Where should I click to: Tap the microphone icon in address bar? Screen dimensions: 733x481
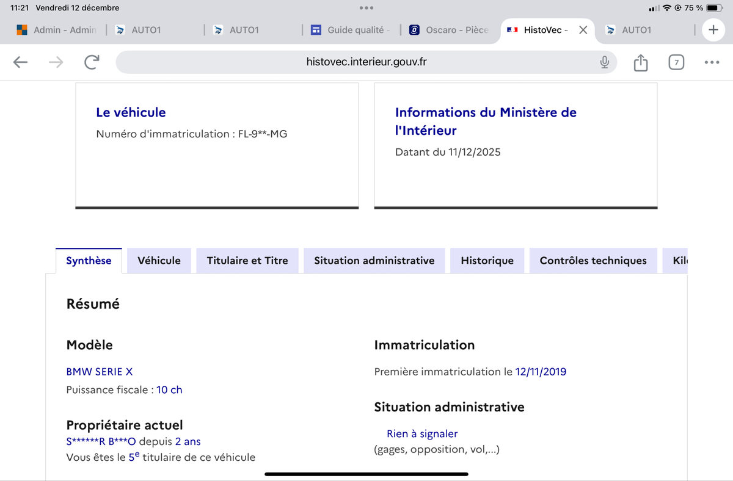pyautogui.click(x=604, y=62)
